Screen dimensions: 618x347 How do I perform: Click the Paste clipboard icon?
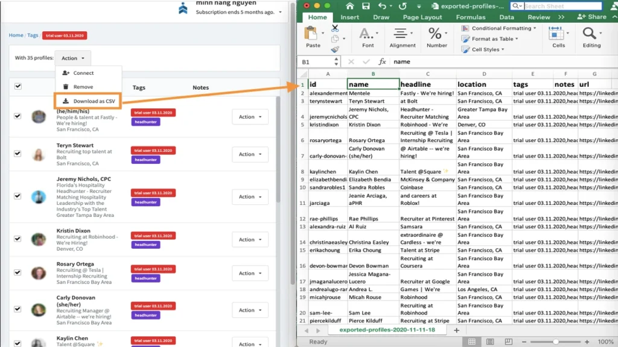pos(311,32)
